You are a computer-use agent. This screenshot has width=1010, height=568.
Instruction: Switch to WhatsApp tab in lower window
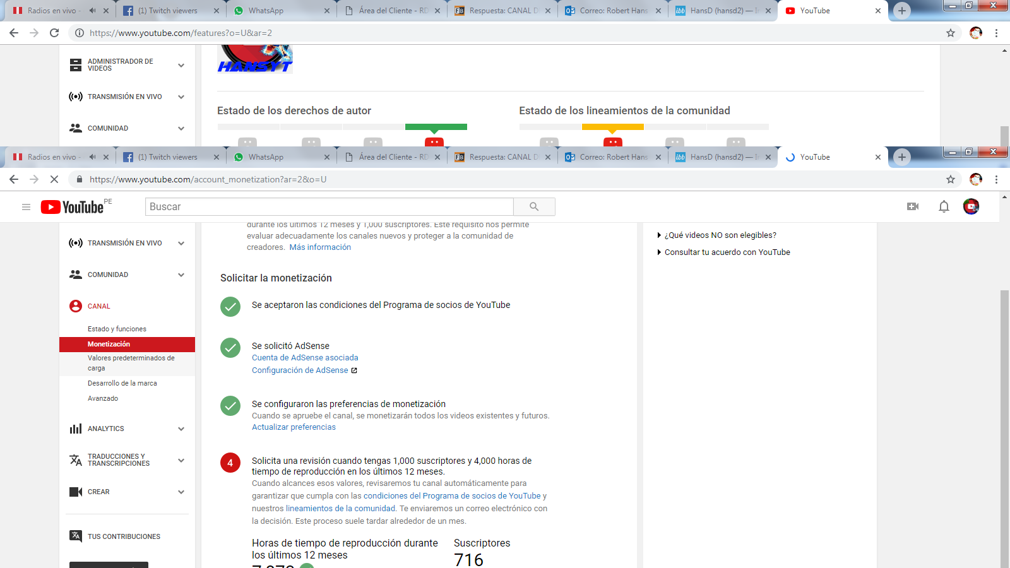(281, 157)
